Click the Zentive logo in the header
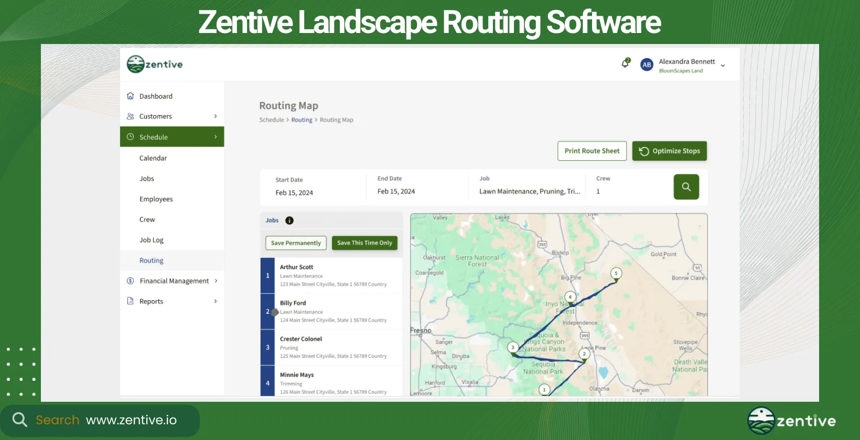This screenshot has width=860, height=440. [155, 64]
